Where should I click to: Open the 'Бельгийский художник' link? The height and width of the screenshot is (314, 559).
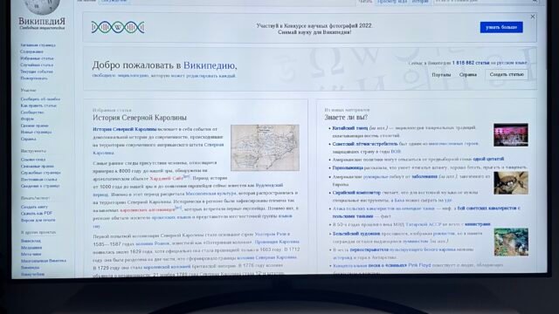tap(356, 234)
